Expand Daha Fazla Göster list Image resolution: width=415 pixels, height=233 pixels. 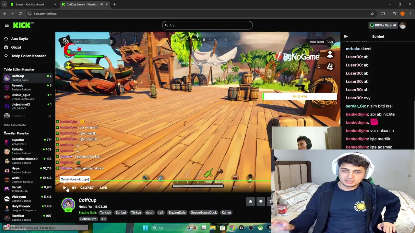pos(15,125)
